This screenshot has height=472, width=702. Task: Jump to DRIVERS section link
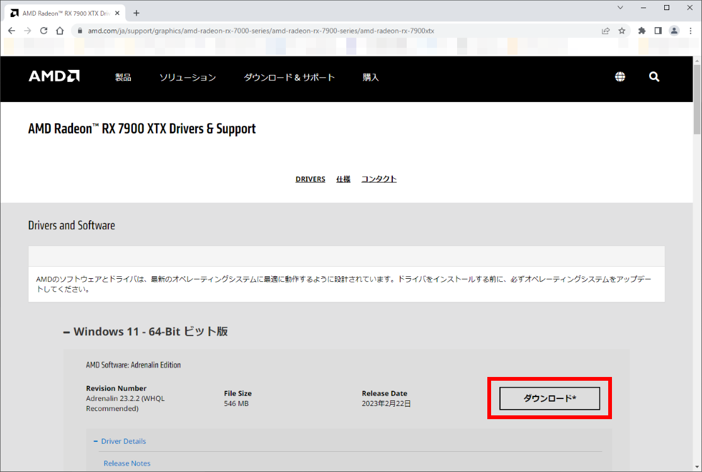point(310,179)
